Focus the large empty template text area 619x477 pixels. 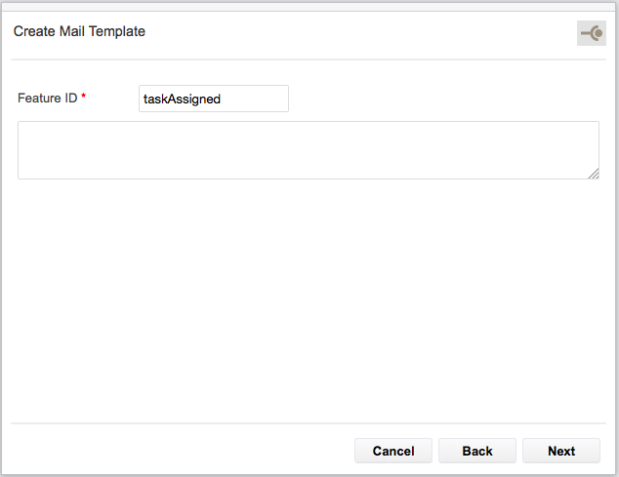[x=309, y=150]
